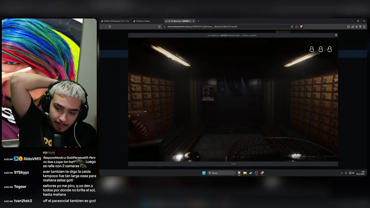The image size is (370, 208).
Task: Click reply text 'Respondiendo a GoldPerseus69'
Action: pyautogui.click(x=65, y=158)
